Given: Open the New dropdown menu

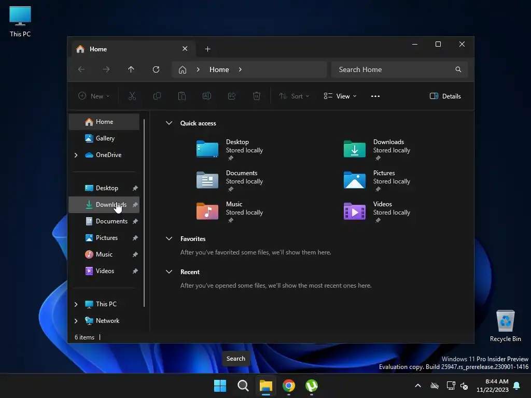Looking at the screenshot, I should tap(94, 96).
